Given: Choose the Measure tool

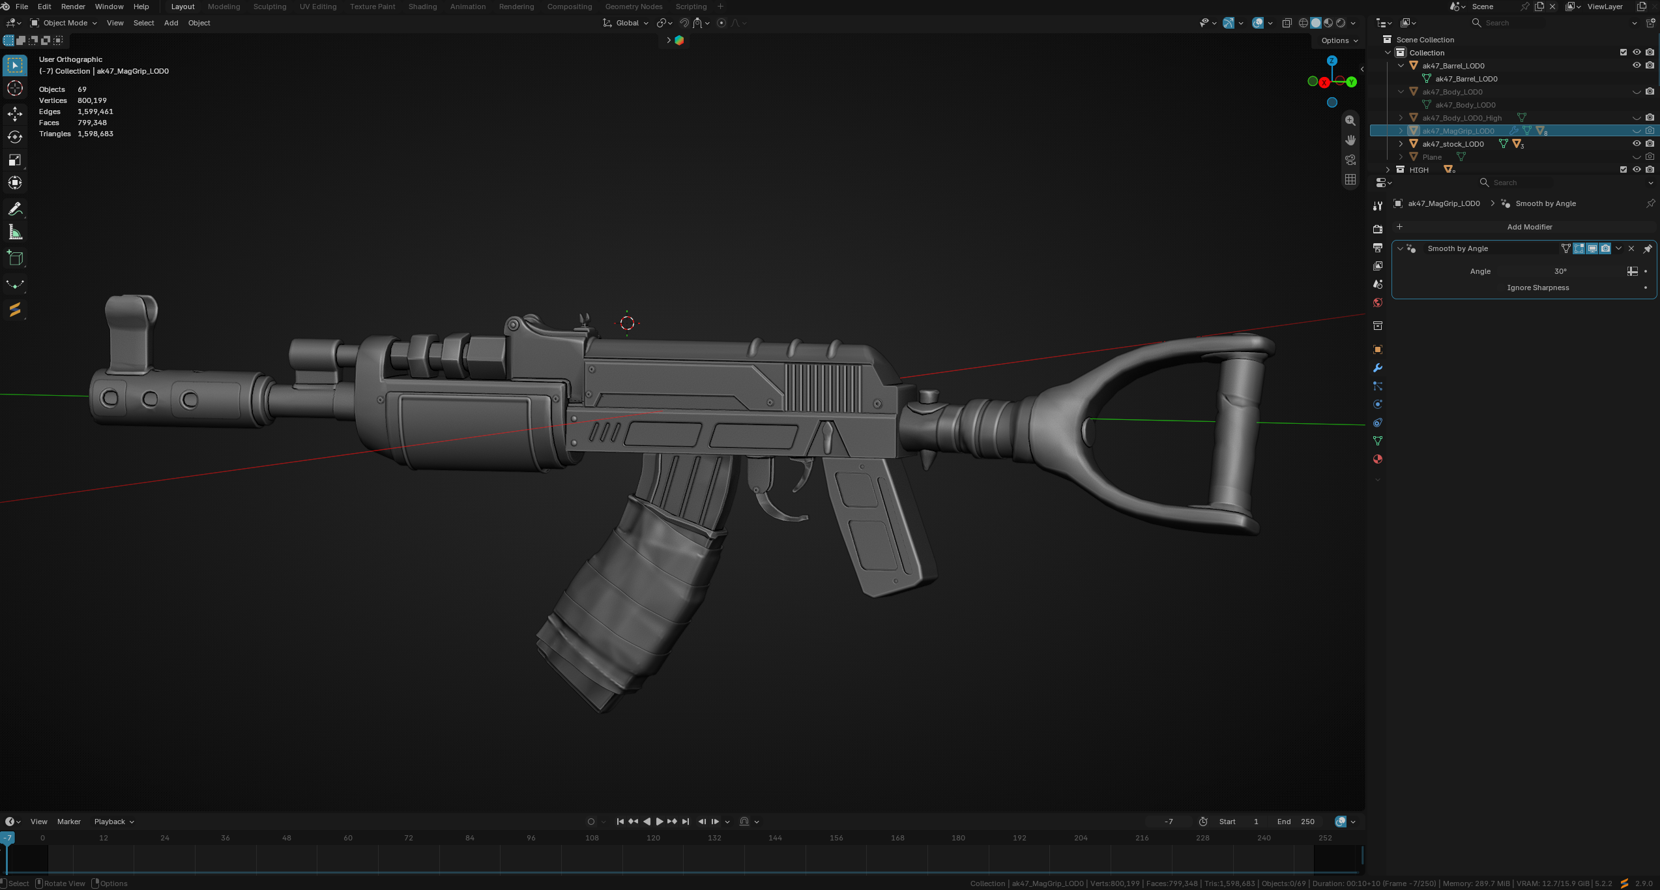Looking at the screenshot, I should (x=15, y=233).
